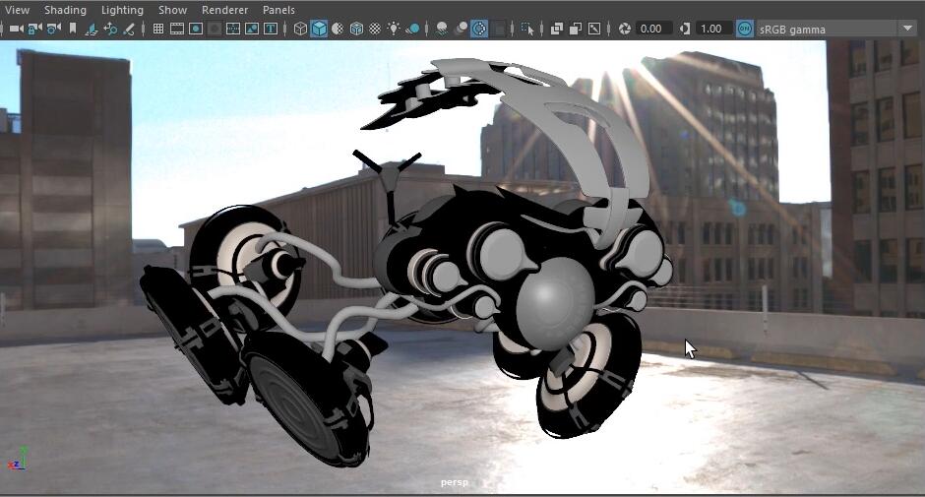Image resolution: width=925 pixels, height=497 pixels.
Task: Toggle the View Transform ON button
Action: click(x=745, y=29)
